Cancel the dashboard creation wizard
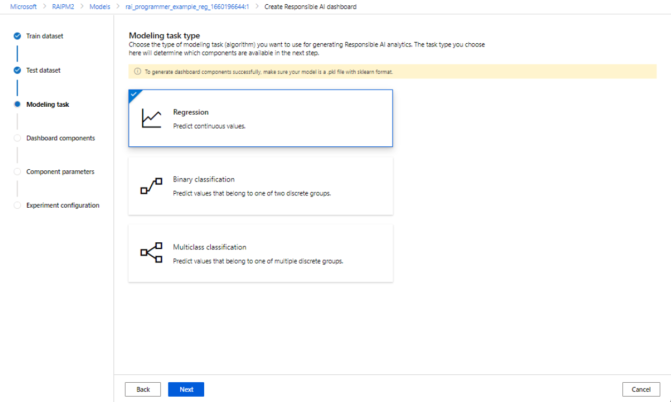This screenshot has width=671, height=402. point(641,389)
